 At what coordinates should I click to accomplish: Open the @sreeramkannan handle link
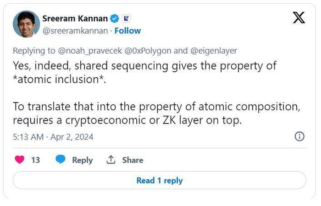75,31
